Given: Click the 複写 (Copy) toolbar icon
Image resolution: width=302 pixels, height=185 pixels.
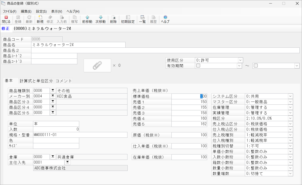Looking at the screenshot, I should [74, 19].
